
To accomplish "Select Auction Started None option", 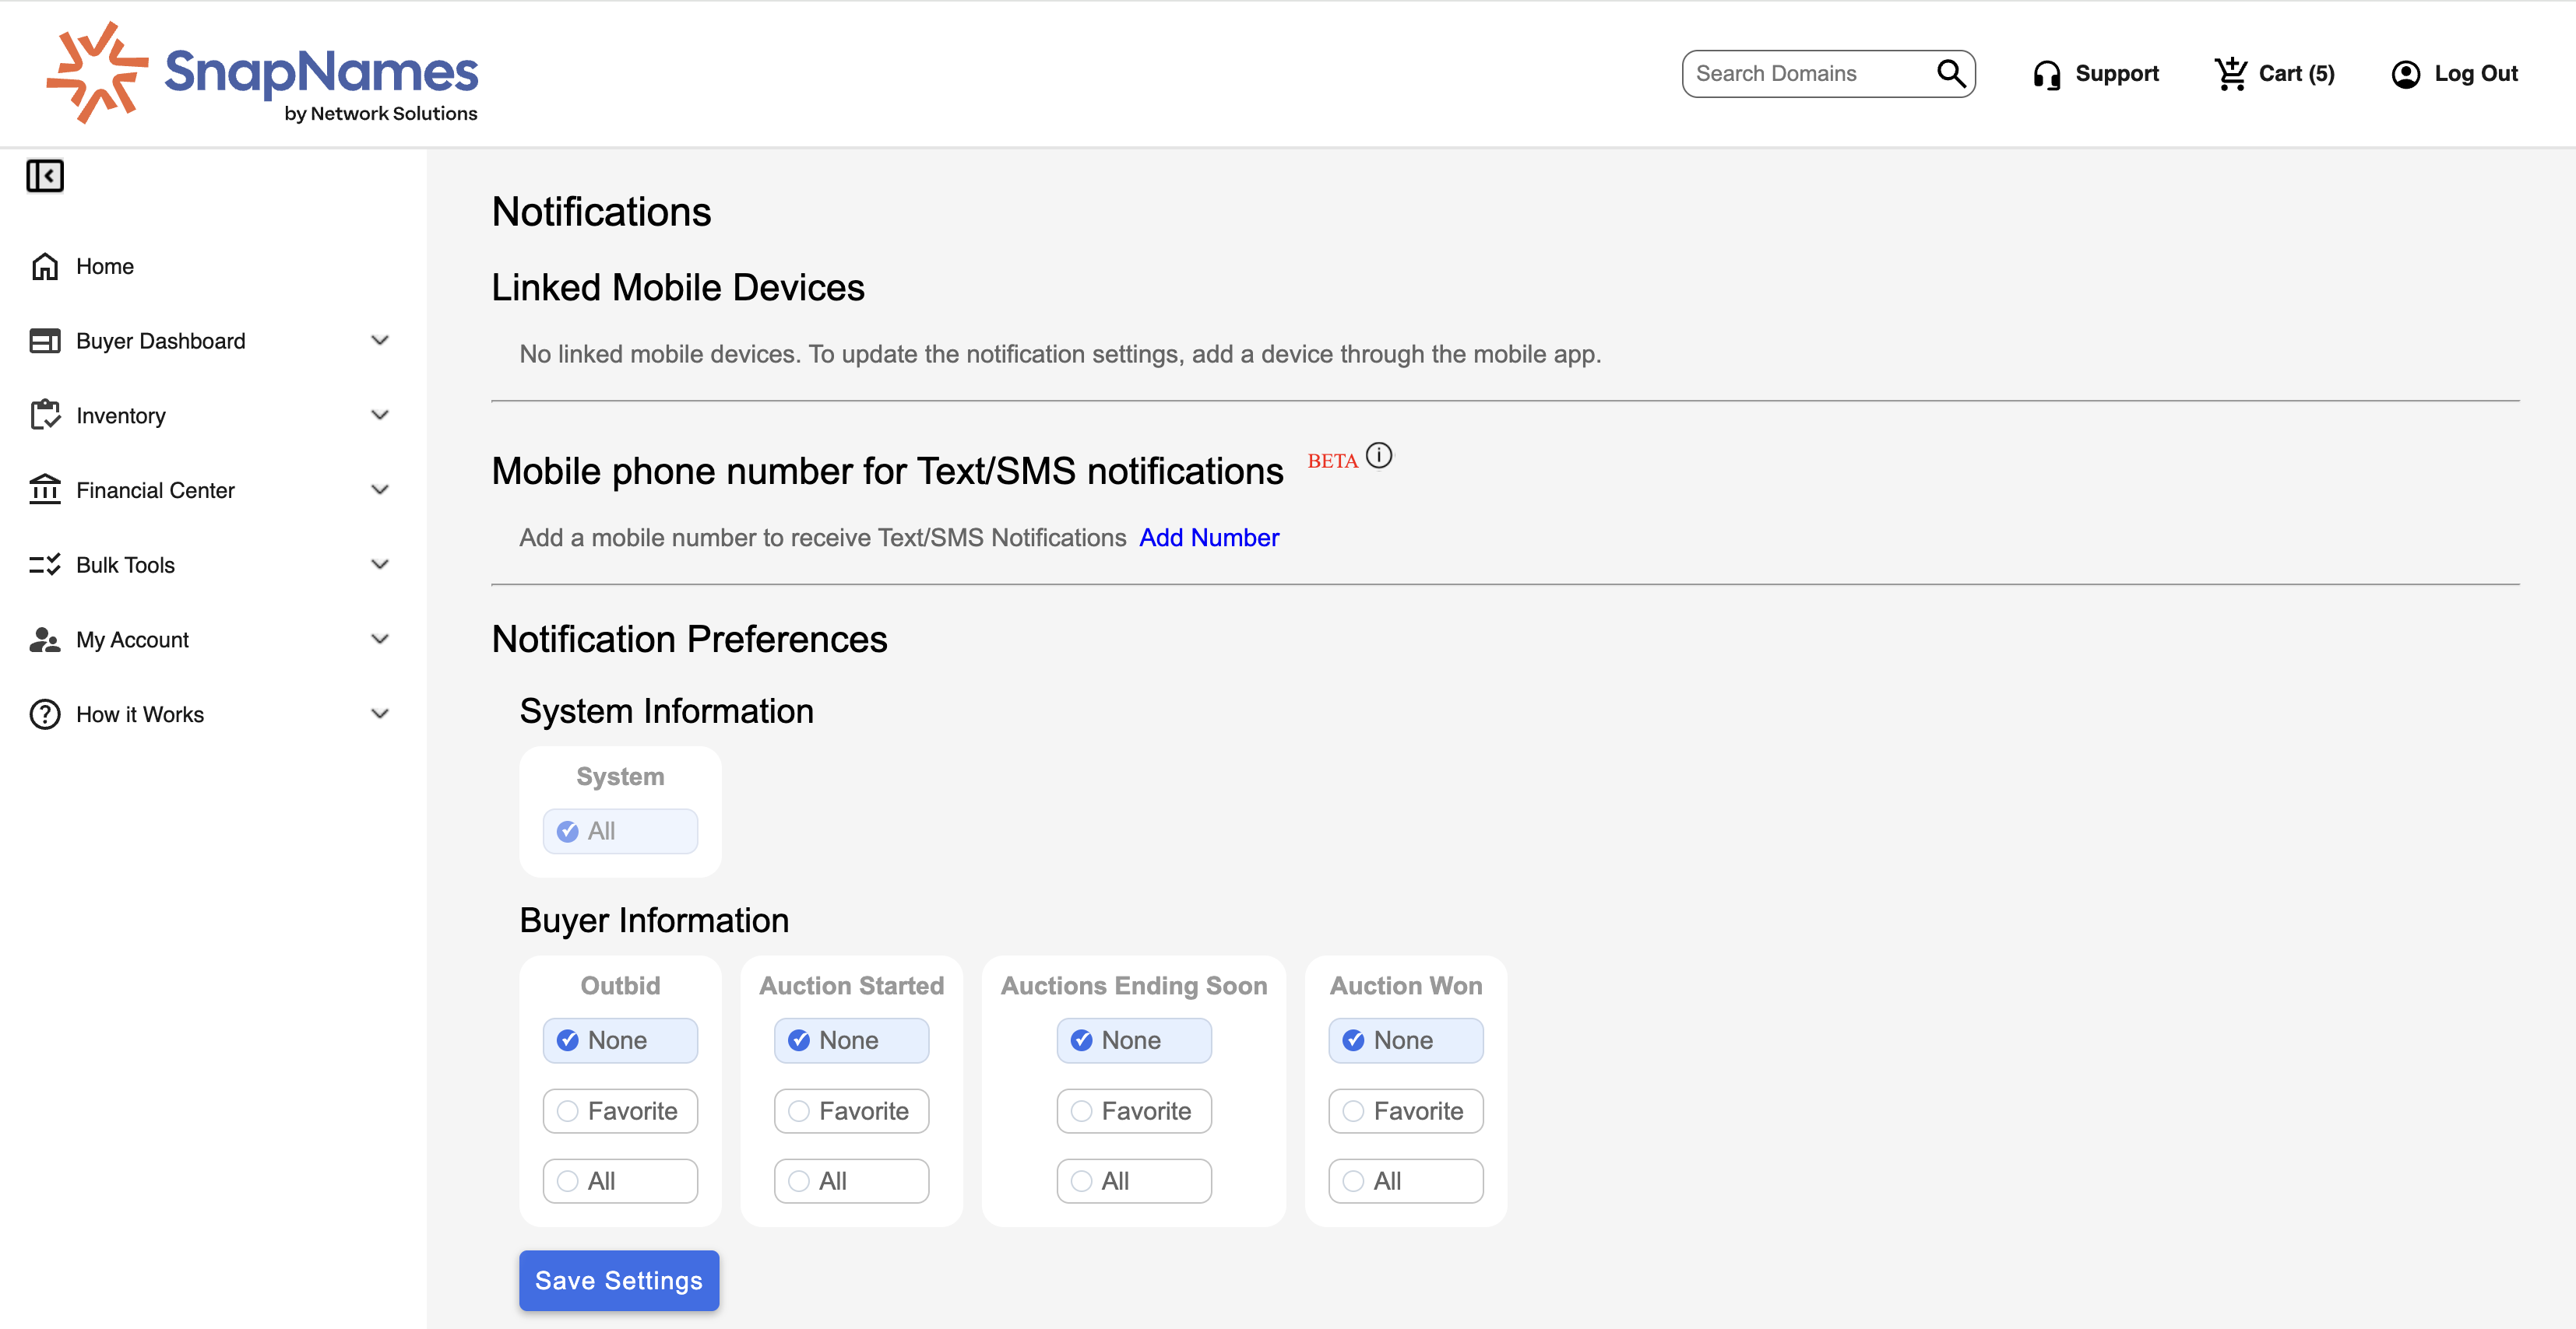I will coord(851,1040).
